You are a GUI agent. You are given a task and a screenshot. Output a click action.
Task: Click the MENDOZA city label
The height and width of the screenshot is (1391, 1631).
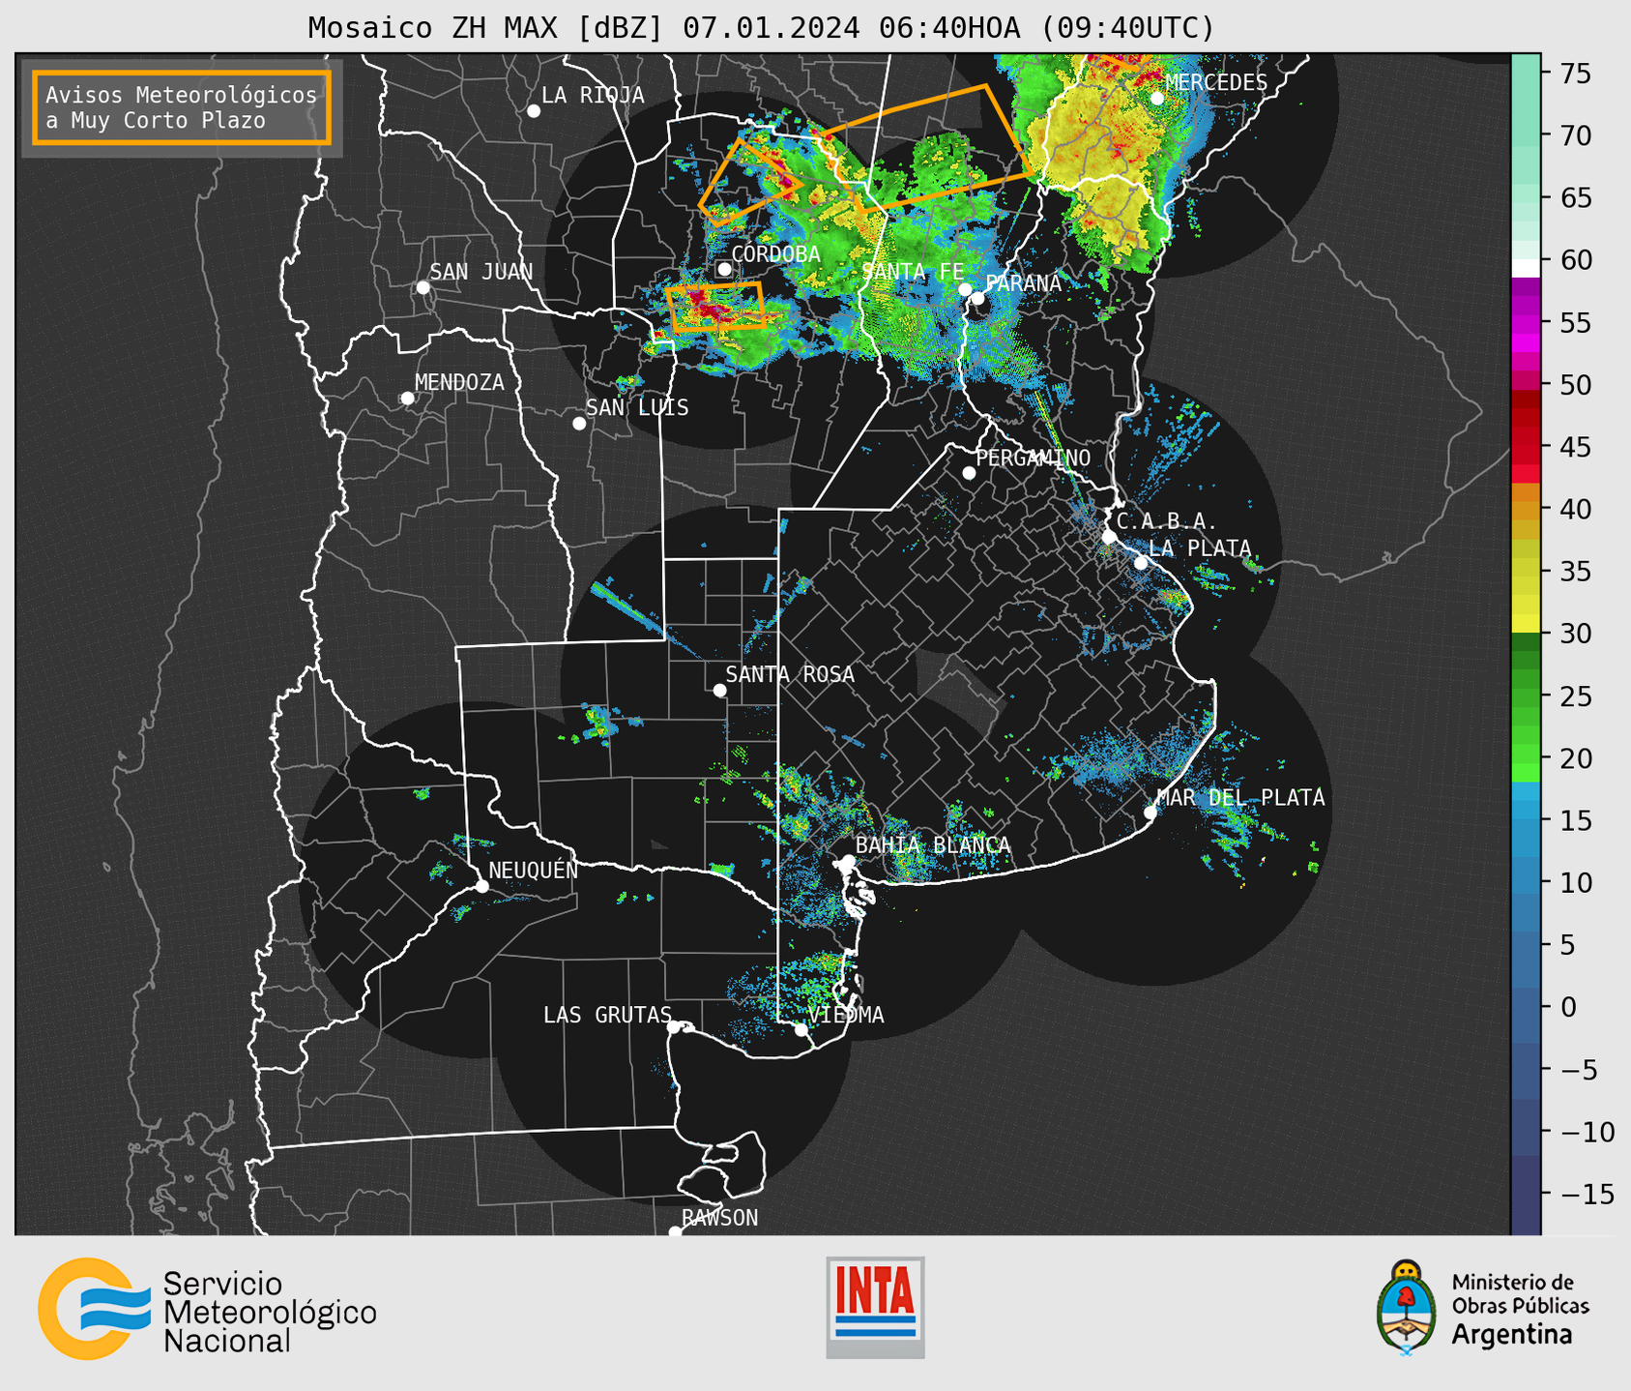[459, 382]
